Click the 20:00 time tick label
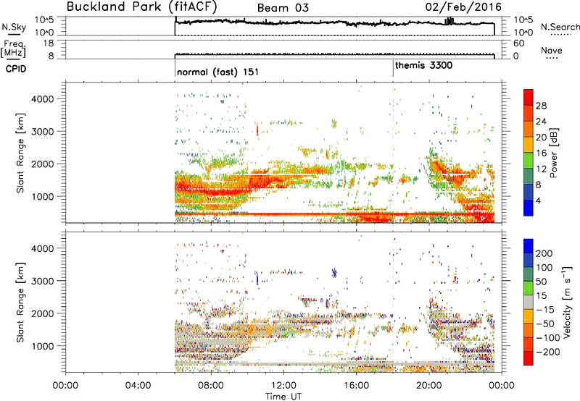580x401 pixels. click(x=428, y=386)
